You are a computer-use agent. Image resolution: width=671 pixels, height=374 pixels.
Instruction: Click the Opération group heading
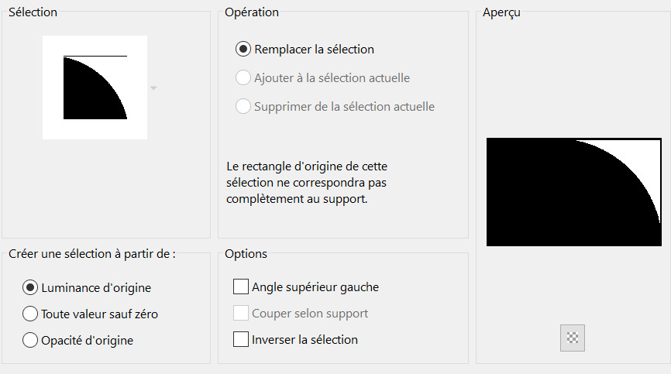coord(252,12)
